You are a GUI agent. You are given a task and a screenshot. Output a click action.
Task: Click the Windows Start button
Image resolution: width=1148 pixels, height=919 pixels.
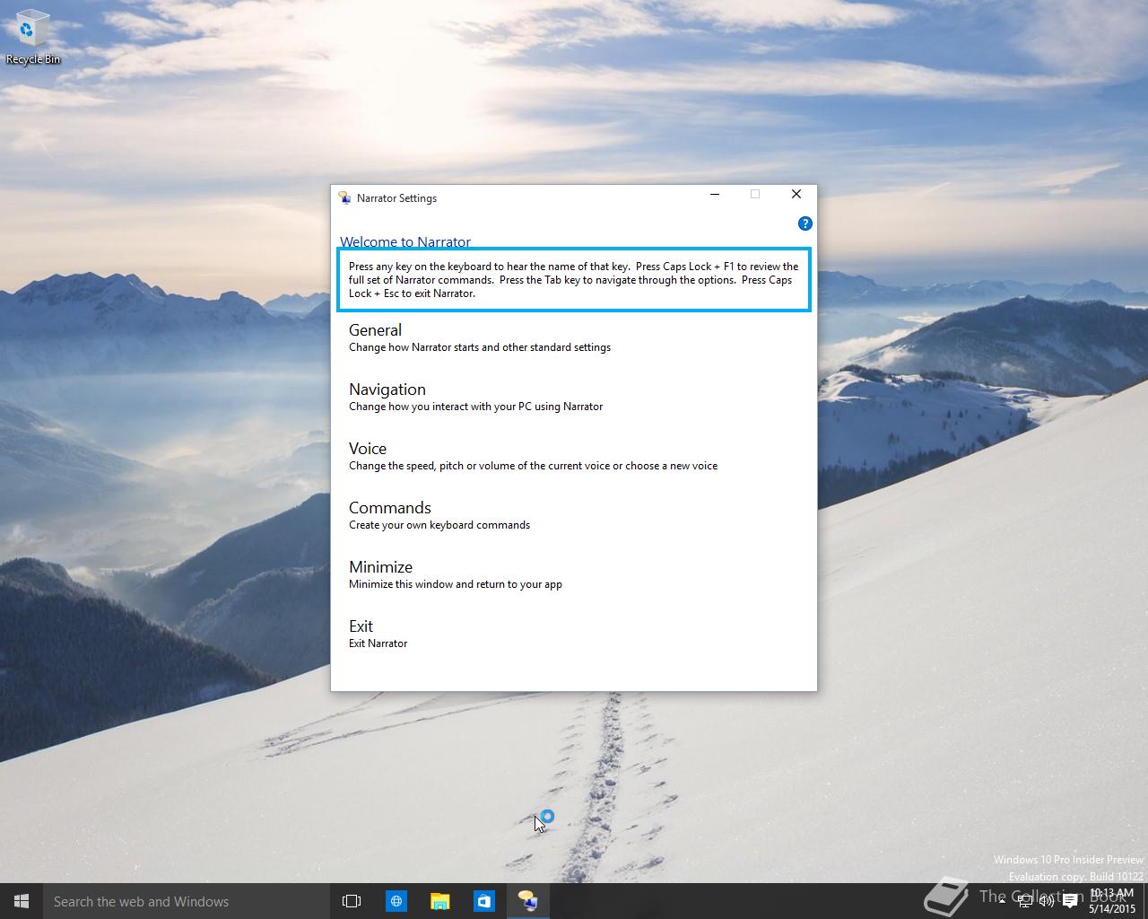click(22, 901)
